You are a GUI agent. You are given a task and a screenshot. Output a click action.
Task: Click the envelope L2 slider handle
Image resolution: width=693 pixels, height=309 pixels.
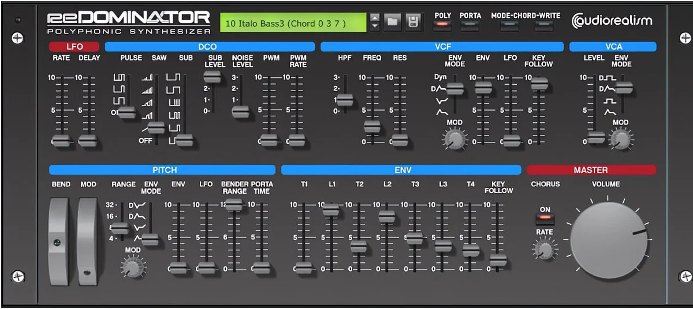click(387, 216)
